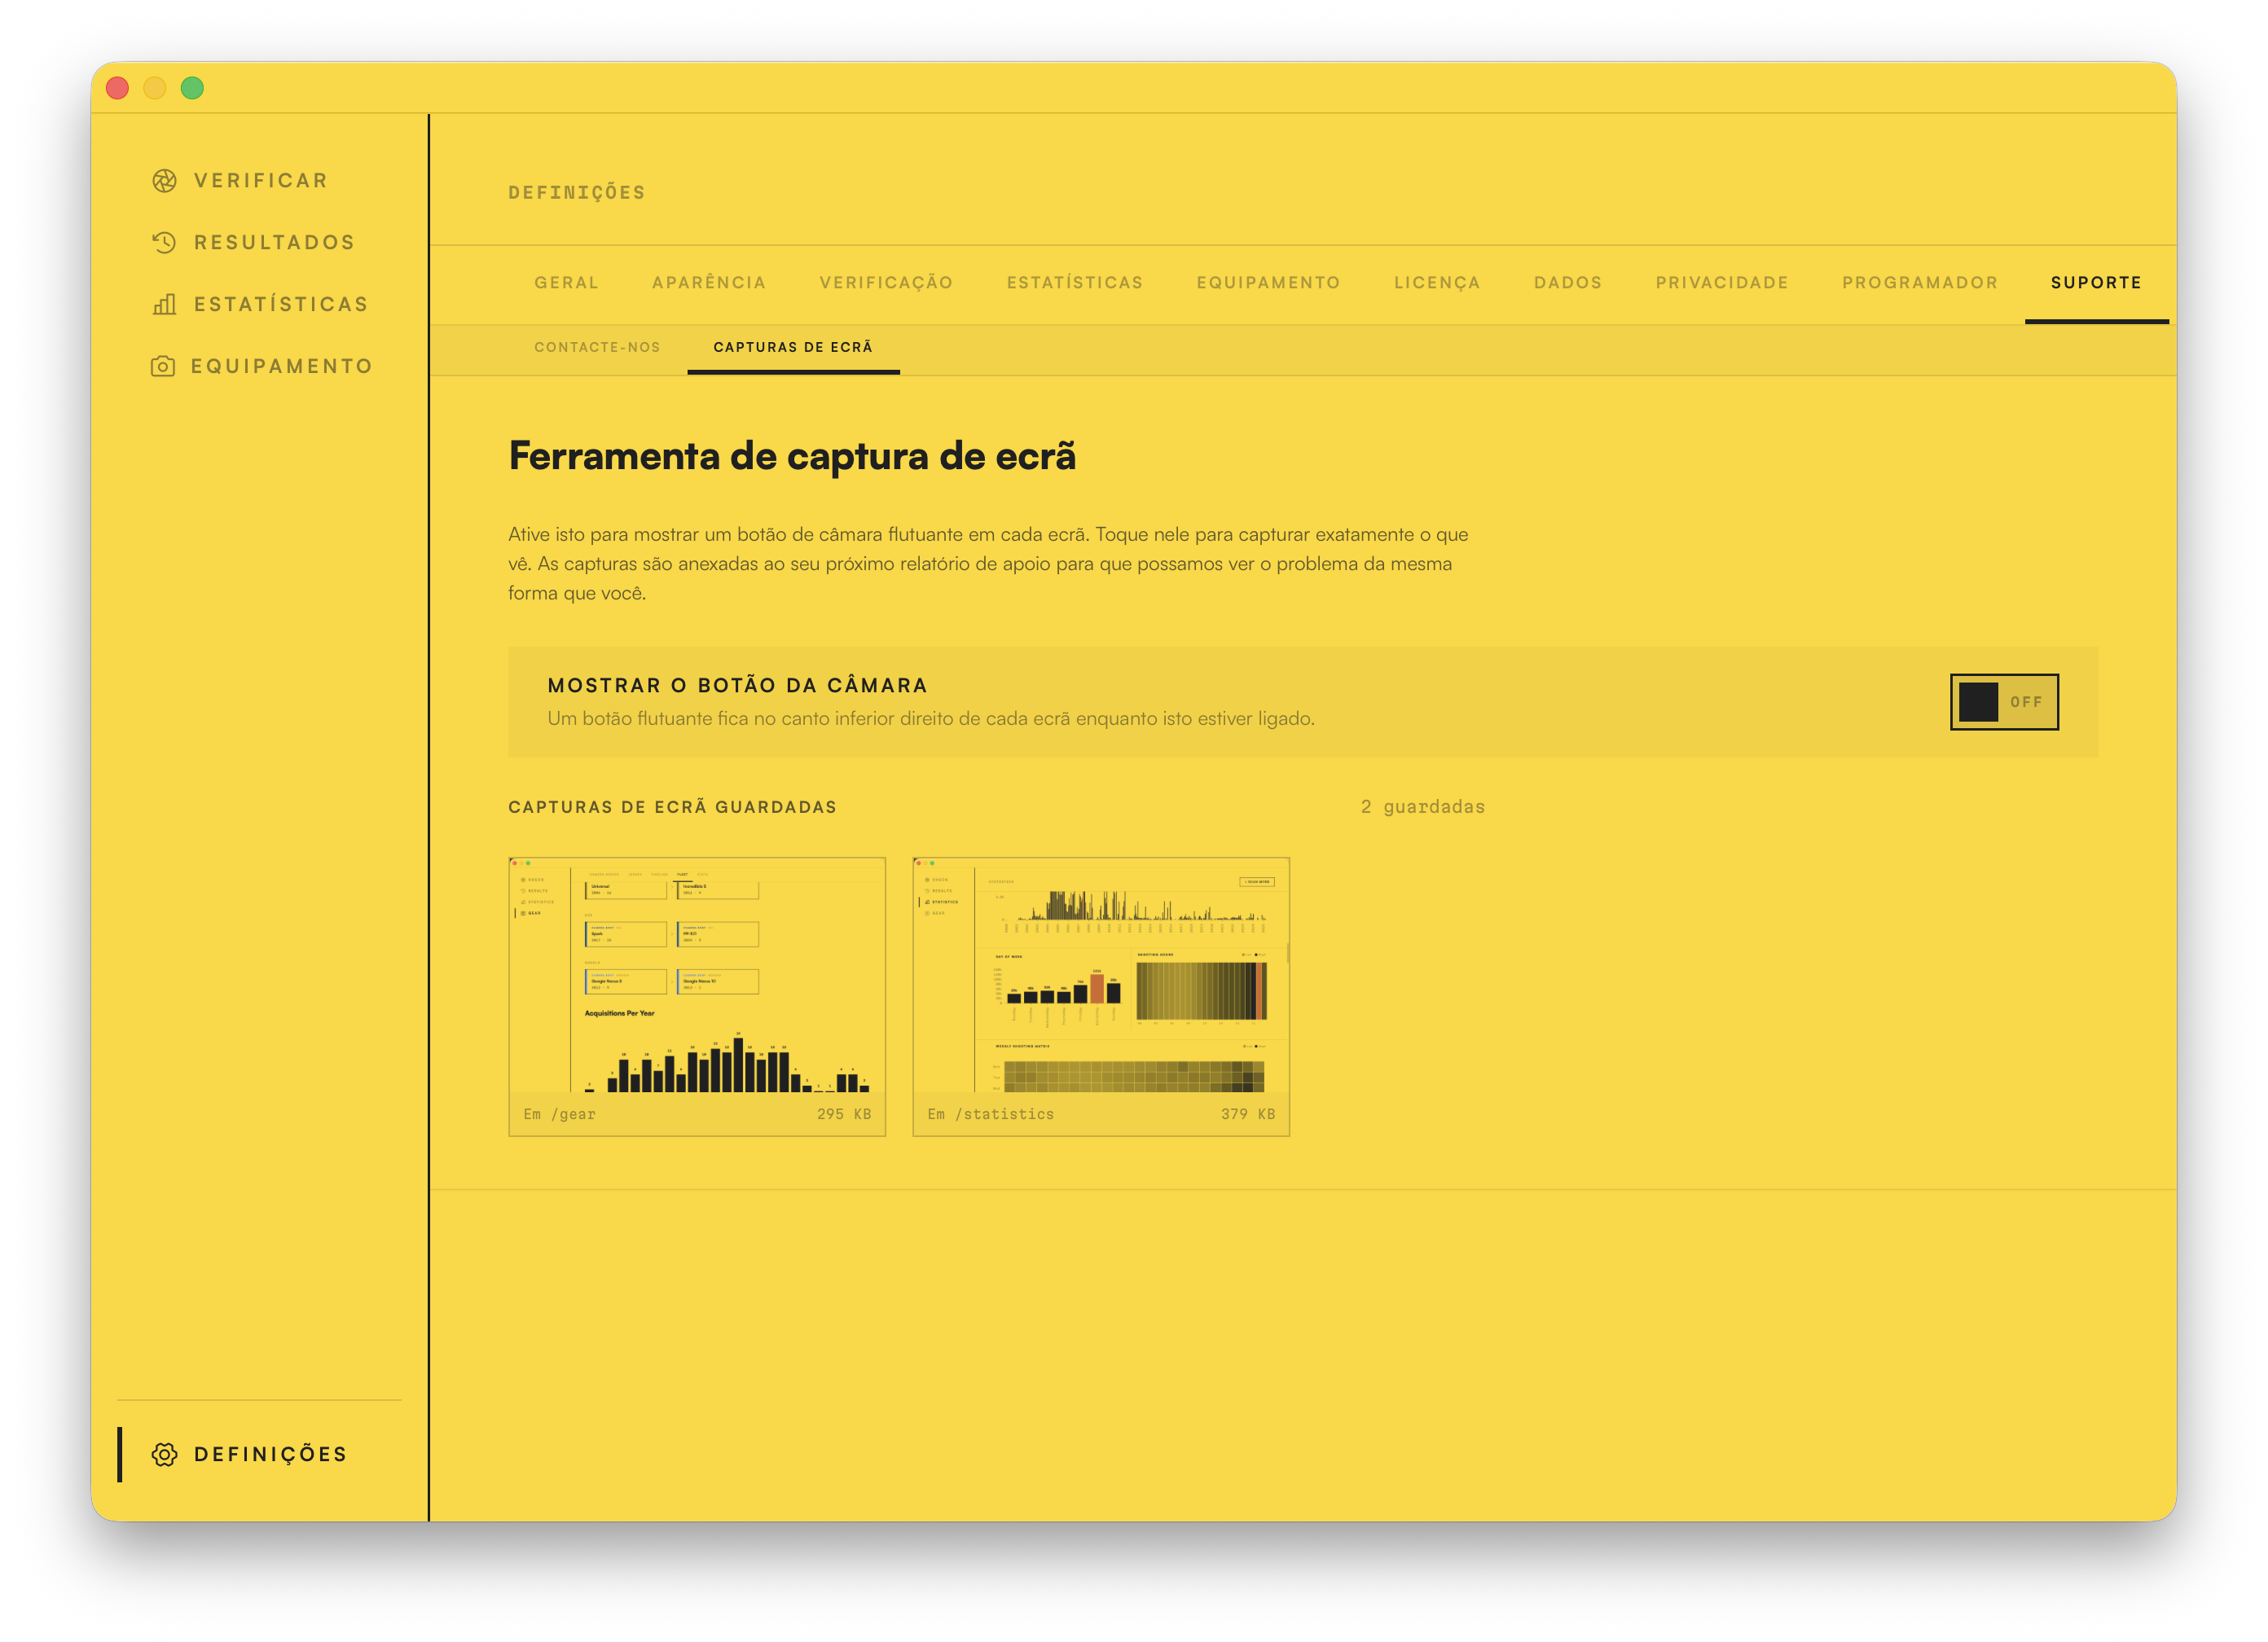Click the 'Capturas de ecrã guardadas' heading
The image size is (2268, 1642).
(672, 807)
